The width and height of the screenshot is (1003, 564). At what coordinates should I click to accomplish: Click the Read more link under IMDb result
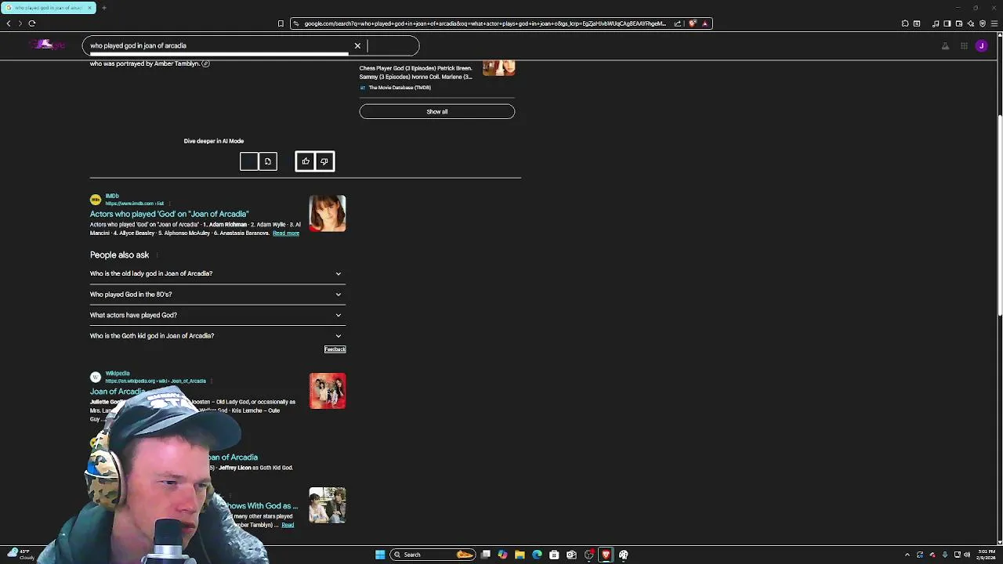286,233
